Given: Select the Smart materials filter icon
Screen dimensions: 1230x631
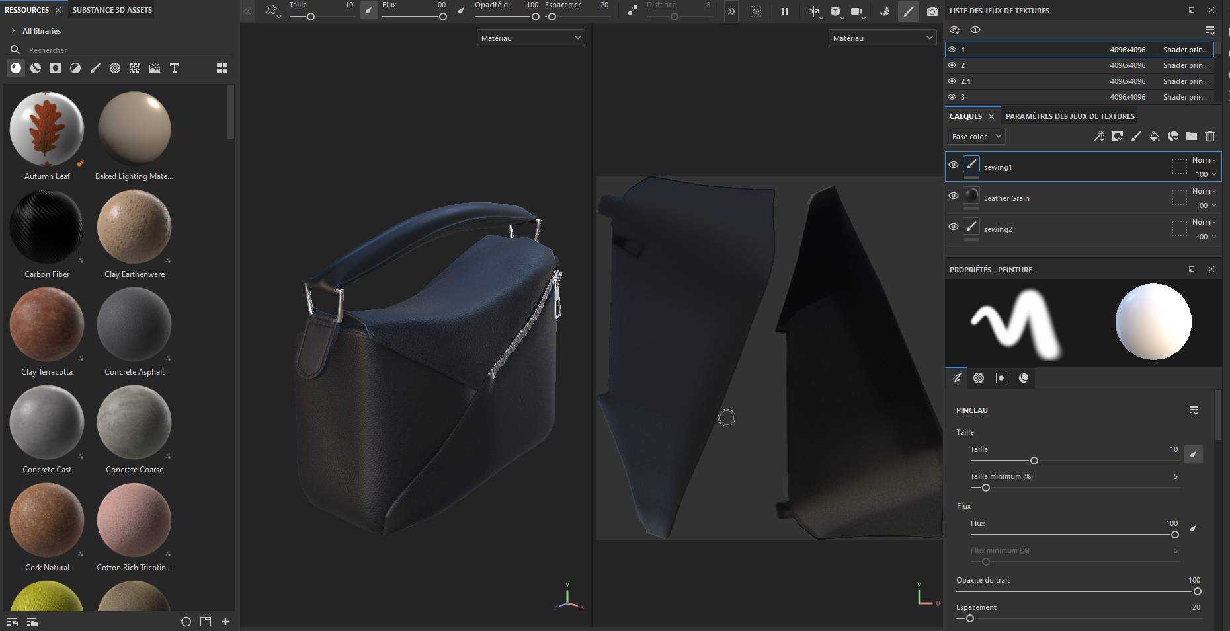Looking at the screenshot, I should click(x=36, y=68).
